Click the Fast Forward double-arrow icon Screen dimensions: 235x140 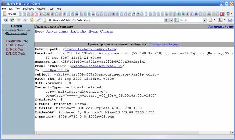coord(25,20)
